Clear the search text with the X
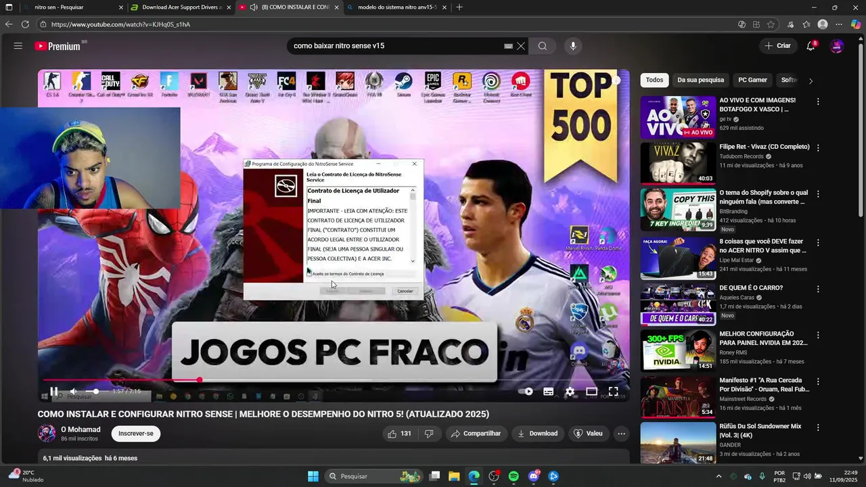 [521, 46]
